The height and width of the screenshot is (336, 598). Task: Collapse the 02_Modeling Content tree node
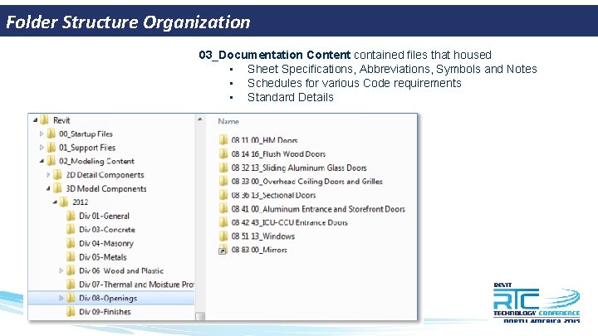[x=42, y=161]
